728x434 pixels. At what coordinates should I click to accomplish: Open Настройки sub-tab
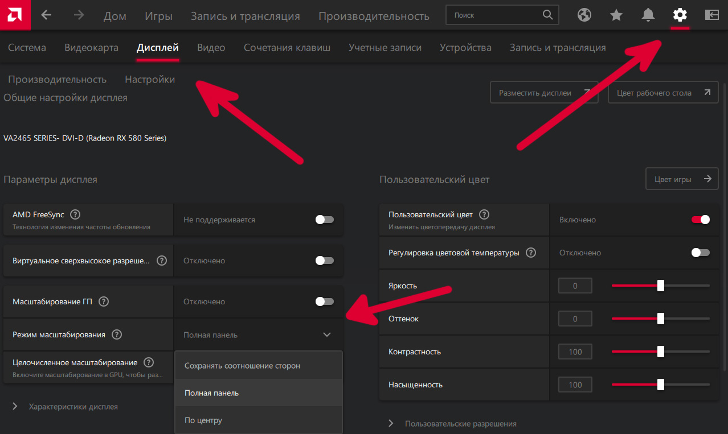point(150,80)
